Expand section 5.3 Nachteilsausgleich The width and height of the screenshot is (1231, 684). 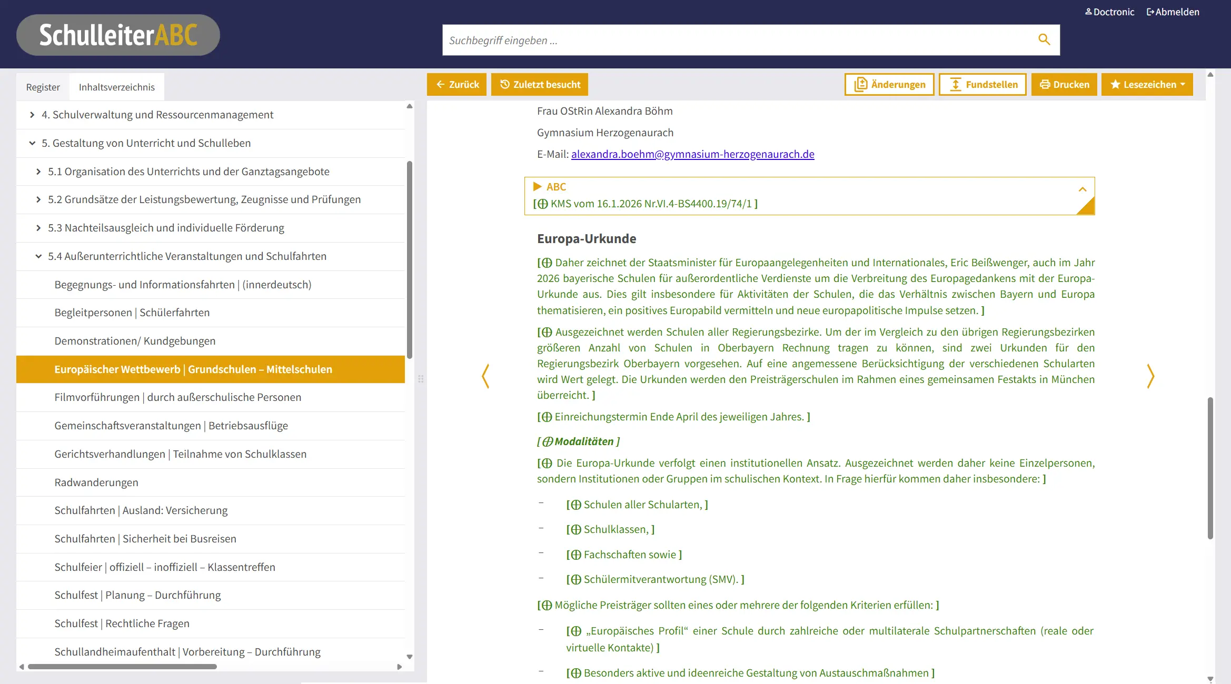38,228
